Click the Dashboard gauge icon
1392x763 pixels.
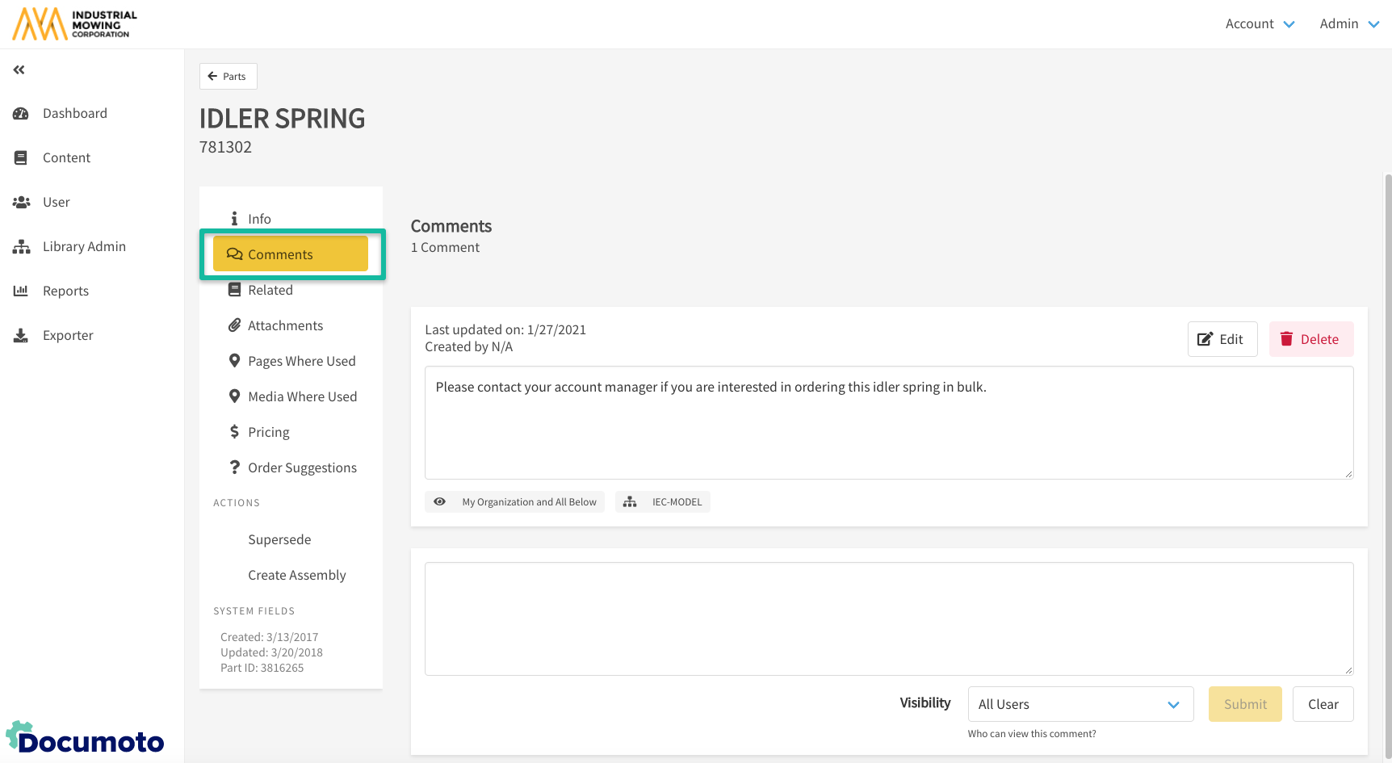pos(21,114)
